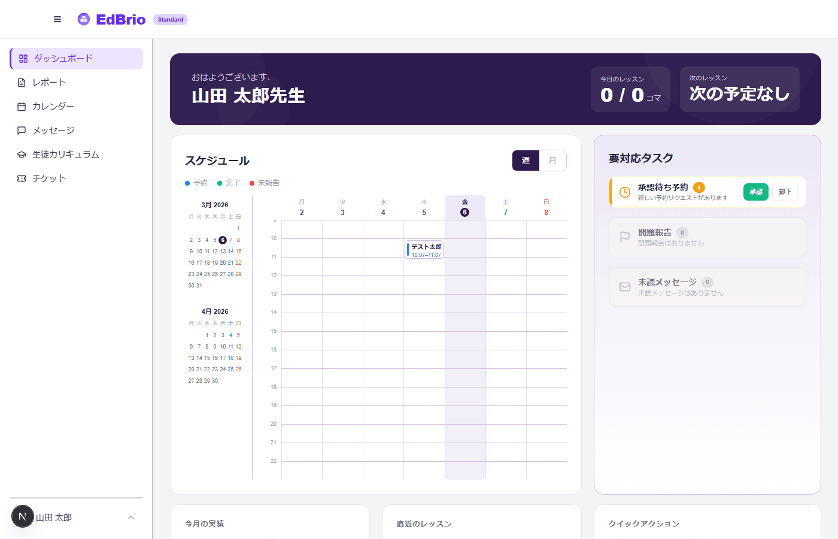Click the clock icon on 承認待ち予約 task
The width and height of the screenshot is (838, 539).
click(x=624, y=192)
